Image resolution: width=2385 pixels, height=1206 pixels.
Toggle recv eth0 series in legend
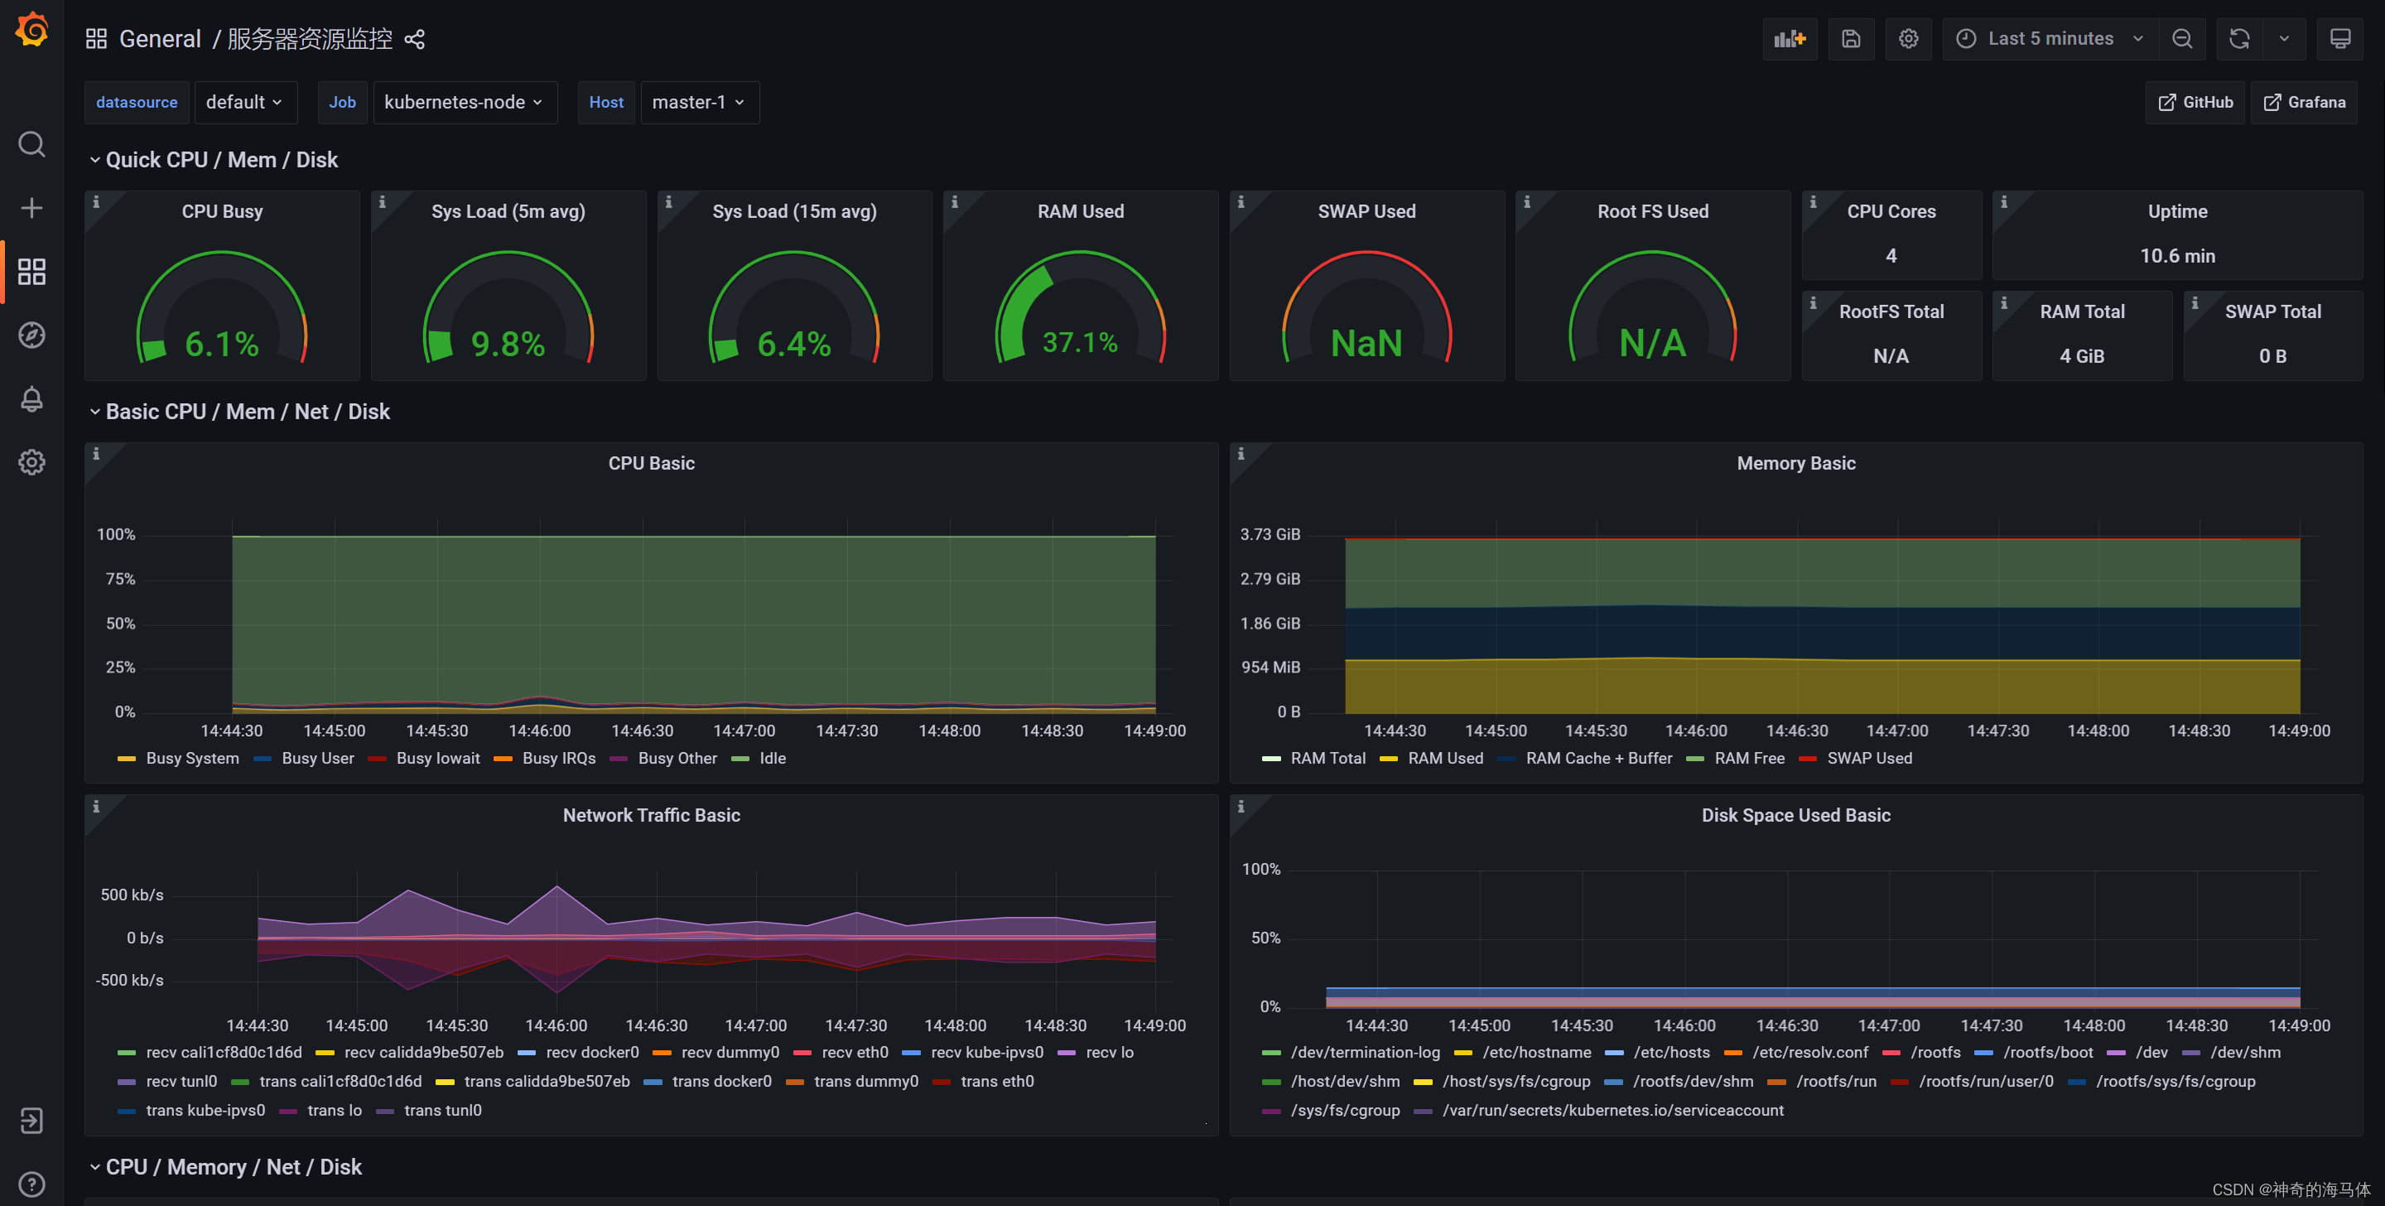click(855, 1052)
